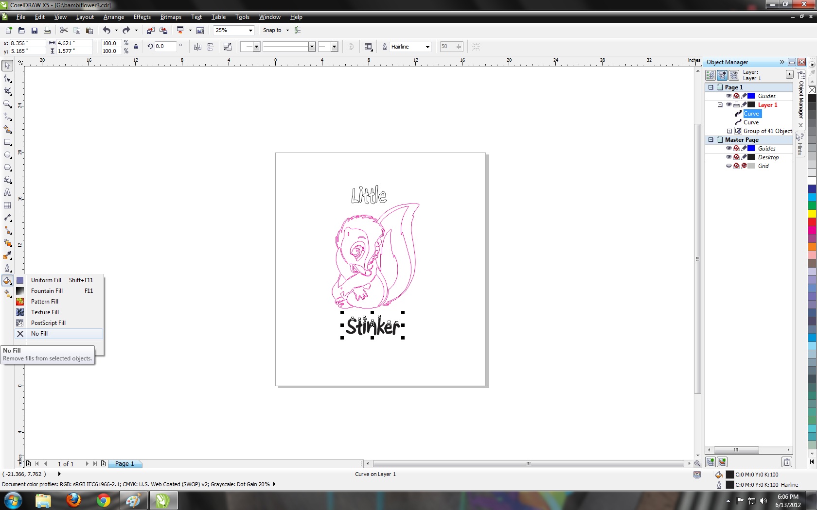The width and height of the screenshot is (817, 510).
Task: Click the Import icon
Action: 150,30
